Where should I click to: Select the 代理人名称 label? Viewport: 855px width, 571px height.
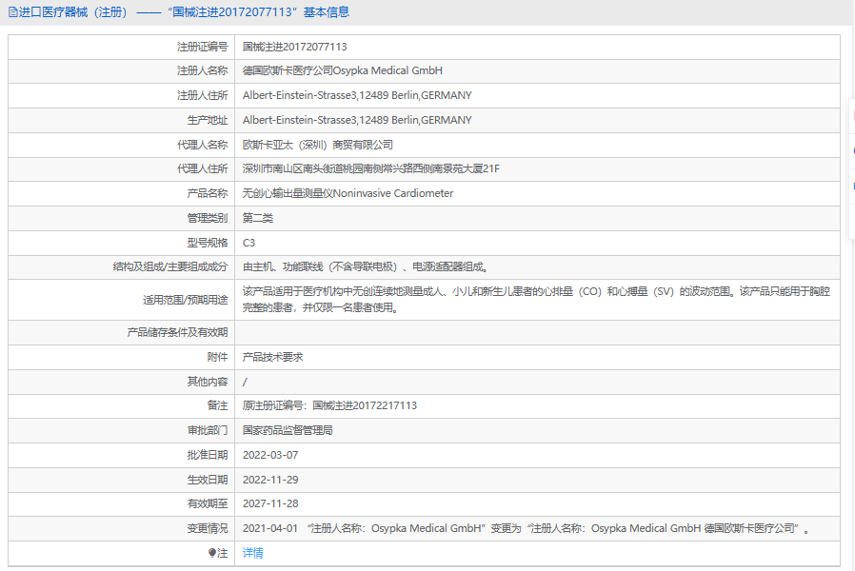pos(202,145)
